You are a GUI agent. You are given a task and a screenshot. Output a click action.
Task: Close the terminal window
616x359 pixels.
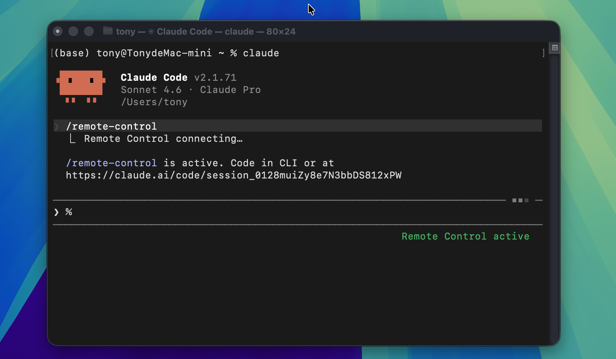pos(58,32)
